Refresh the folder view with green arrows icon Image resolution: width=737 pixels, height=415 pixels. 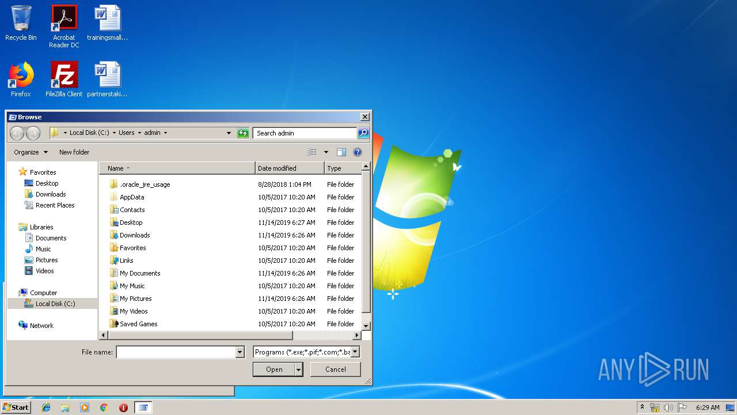[243, 133]
